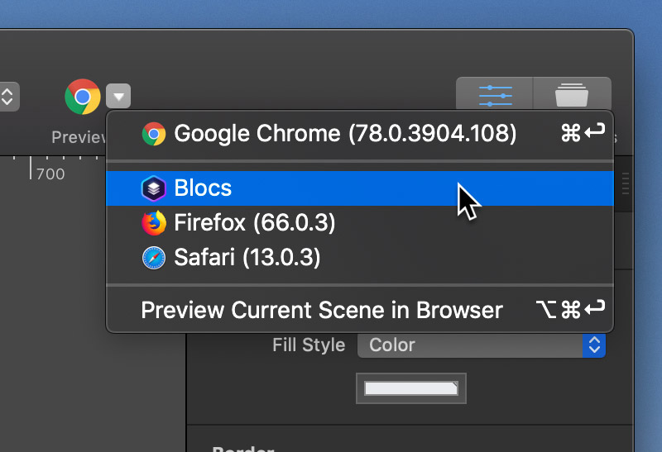Open the library tray icon button
This screenshot has height=452, width=662.
pyautogui.click(x=572, y=95)
